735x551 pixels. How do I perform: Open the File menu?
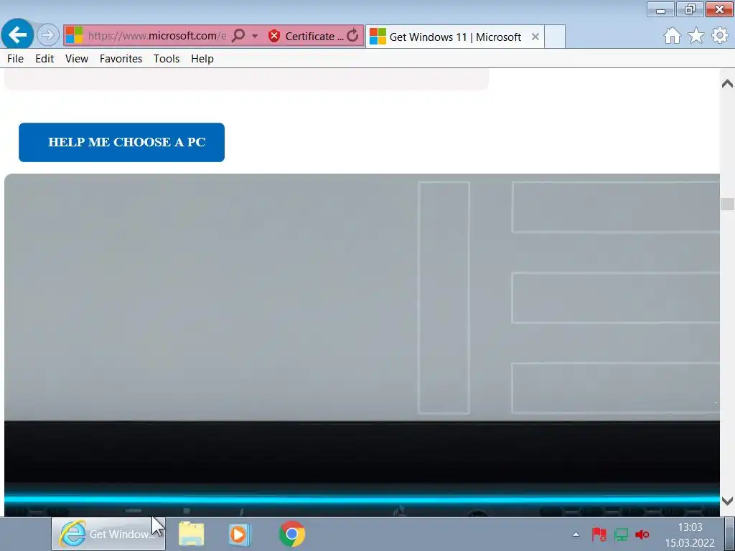[x=16, y=59]
